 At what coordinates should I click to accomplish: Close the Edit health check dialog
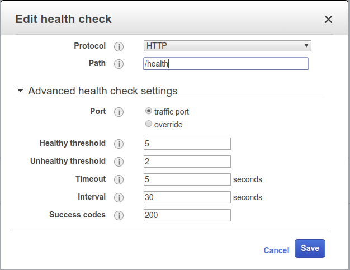[328, 20]
